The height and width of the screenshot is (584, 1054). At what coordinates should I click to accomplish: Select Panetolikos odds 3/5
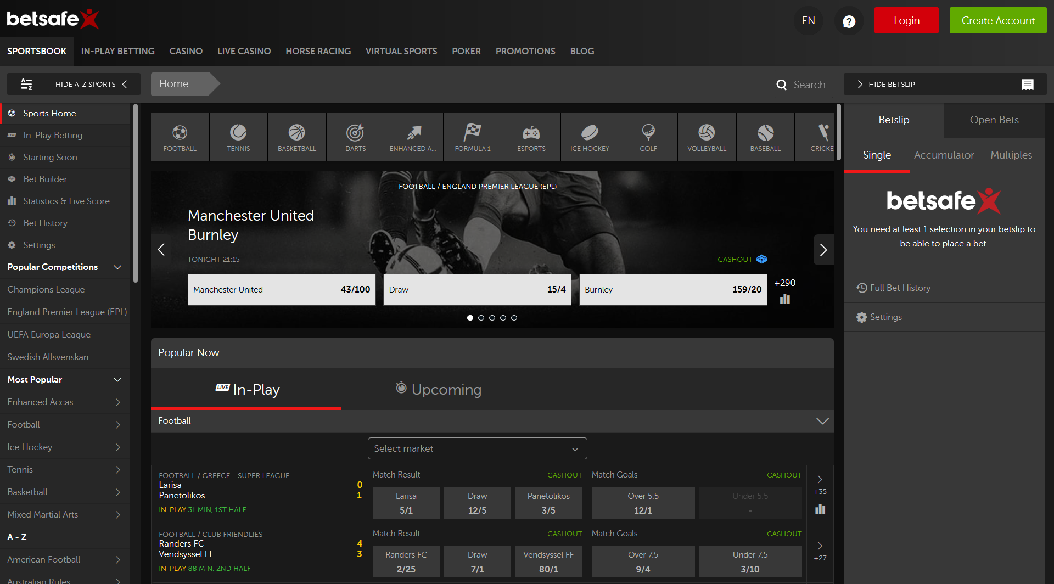tap(548, 503)
